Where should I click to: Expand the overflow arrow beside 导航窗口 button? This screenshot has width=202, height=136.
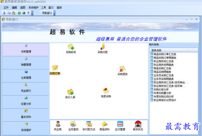click(x=54, y=13)
